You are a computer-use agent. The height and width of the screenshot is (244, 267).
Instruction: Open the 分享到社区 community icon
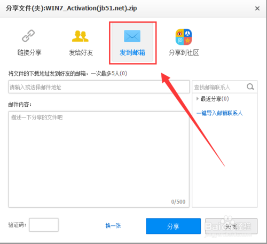pos(184,37)
